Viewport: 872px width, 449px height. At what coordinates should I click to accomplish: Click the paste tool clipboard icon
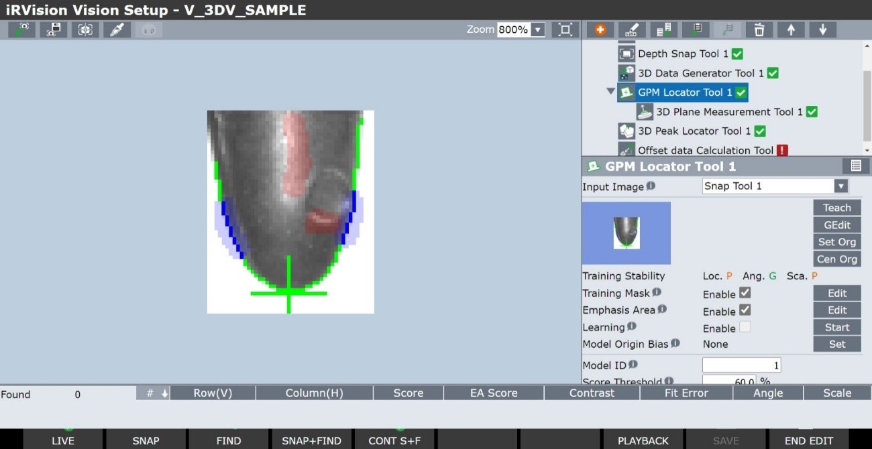696,29
